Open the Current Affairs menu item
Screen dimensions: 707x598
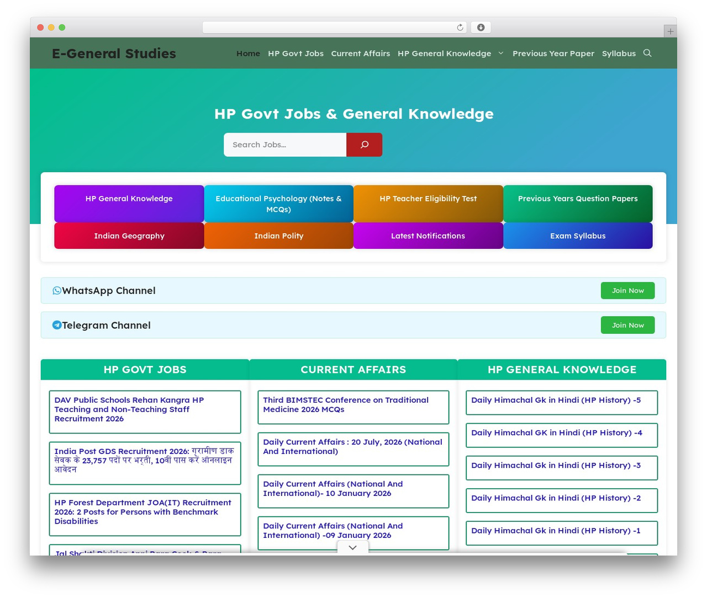tap(361, 54)
